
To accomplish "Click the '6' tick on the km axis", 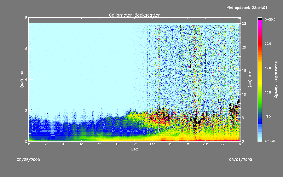I will coord(26,48).
